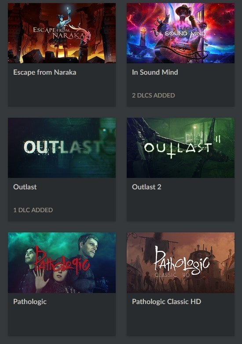Open the Pathologic Classic HD title link

click(167, 302)
